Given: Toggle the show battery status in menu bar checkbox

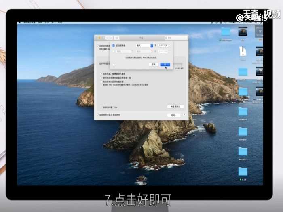Looking at the screenshot, I should pyautogui.click(x=98, y=115).
